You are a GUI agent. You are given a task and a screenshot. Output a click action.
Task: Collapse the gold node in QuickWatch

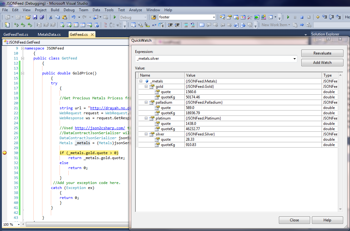point(146,87)
